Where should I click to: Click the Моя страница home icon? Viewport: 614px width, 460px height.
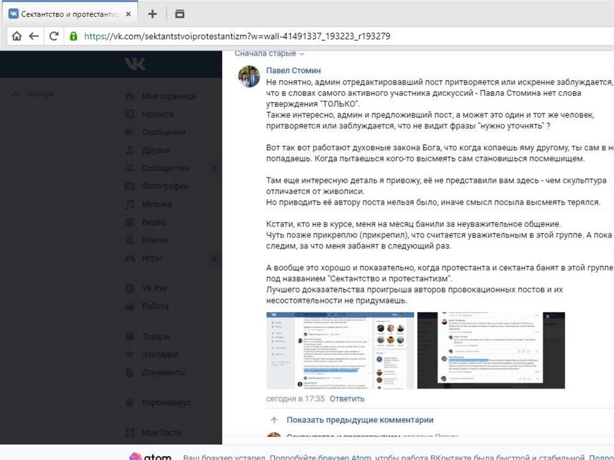pos(130,96)
